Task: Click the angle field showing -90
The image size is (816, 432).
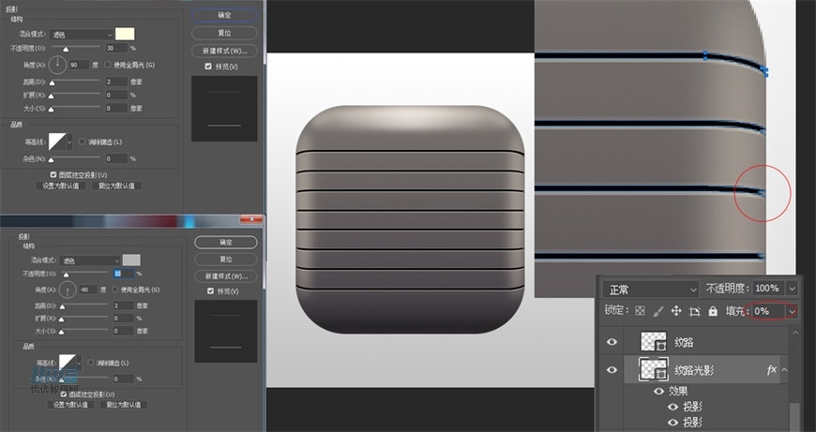Action: tap(87, 290)
